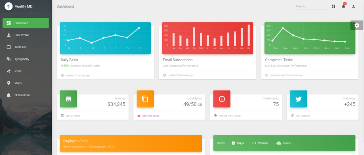The image size is (364, 155).
Task: Click the 49/50 GB used space value
Action: point(193,104)
